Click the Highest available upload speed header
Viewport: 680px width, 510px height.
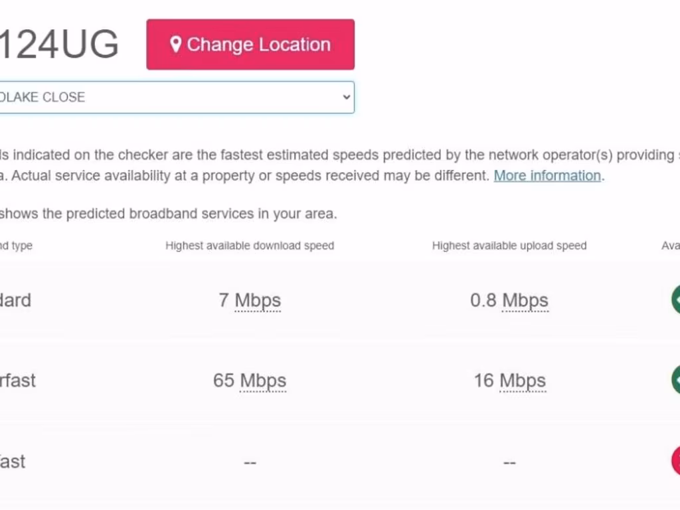[x=509, y=246]
